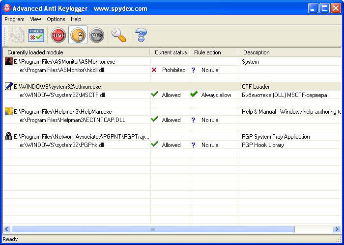Click the blue question mark help icon

(x=141, y=35)
